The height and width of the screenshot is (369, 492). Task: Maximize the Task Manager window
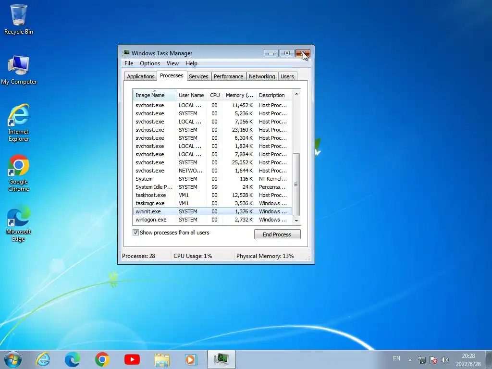tap(287, 53)
